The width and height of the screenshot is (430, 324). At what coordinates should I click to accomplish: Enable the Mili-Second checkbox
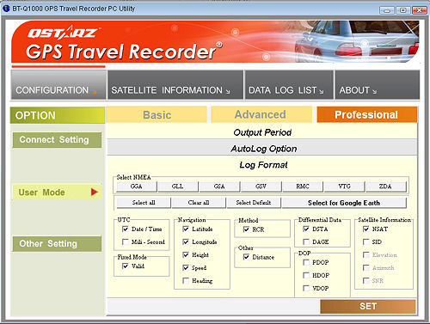(x=126, y=241)
